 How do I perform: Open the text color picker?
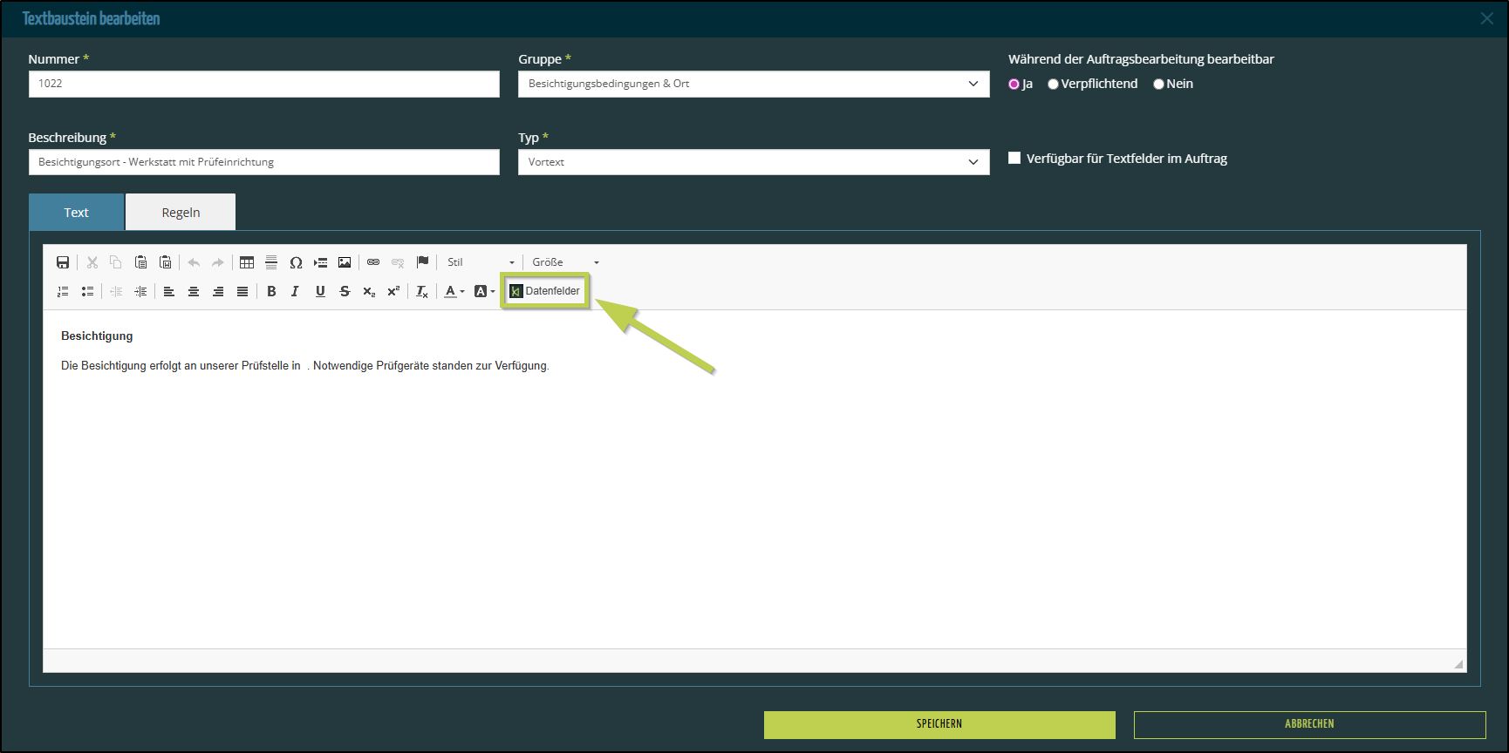pos(454,291)
